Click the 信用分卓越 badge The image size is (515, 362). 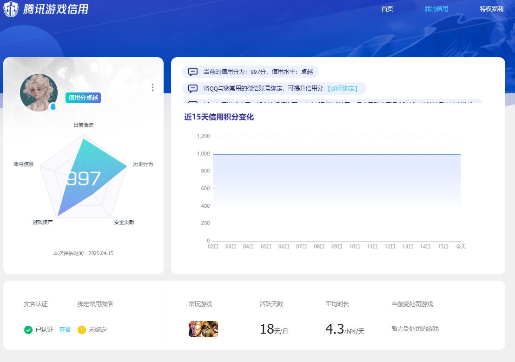tap(83, 98)
